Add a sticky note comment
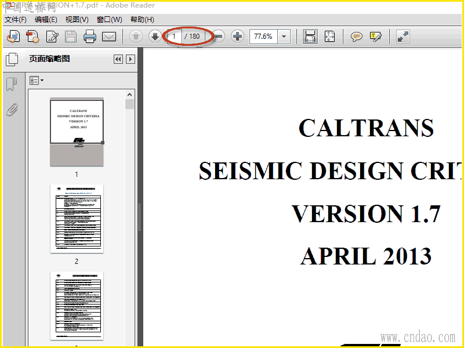Screen dimensions: 464x348 357,37
